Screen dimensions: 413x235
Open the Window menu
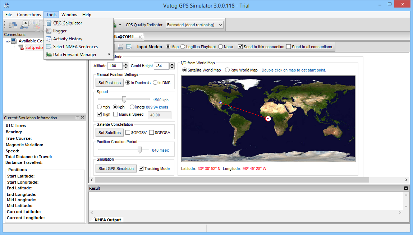(x=69, y=15)
